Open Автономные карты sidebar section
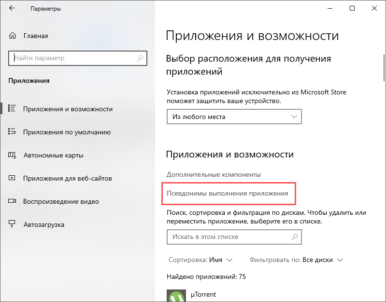The width and height of the screenshot is (386, 302). [x=78, y=155]
